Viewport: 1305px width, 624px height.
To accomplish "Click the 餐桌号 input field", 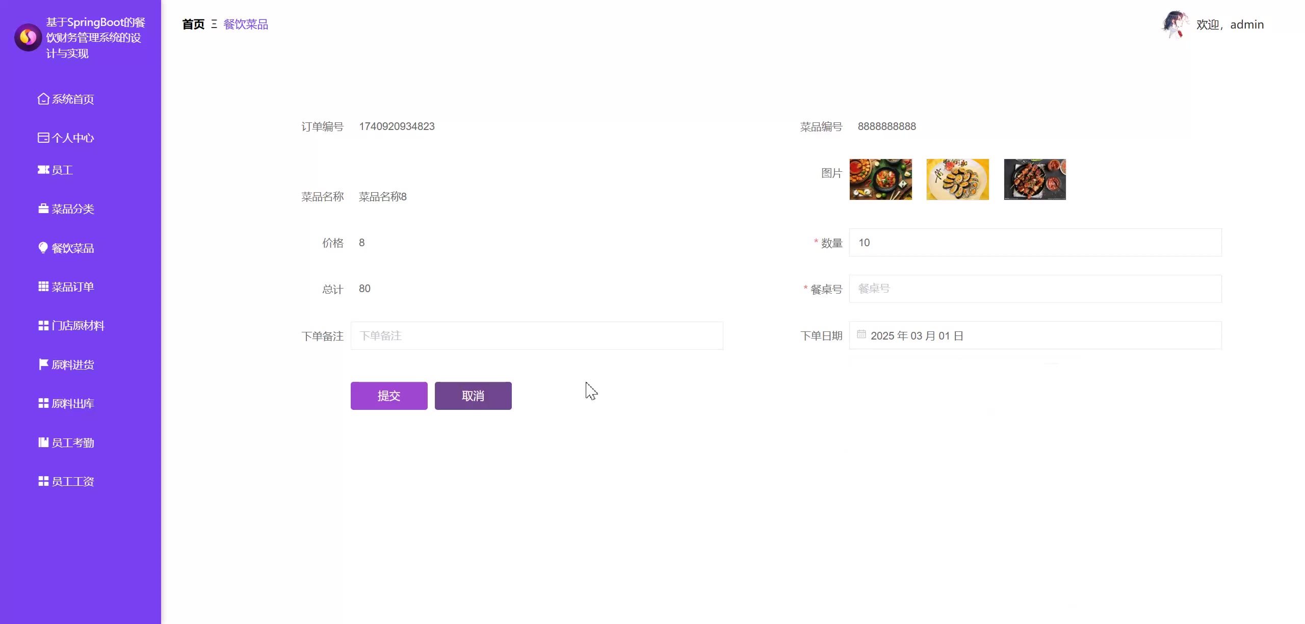I will click(1035, 289).
